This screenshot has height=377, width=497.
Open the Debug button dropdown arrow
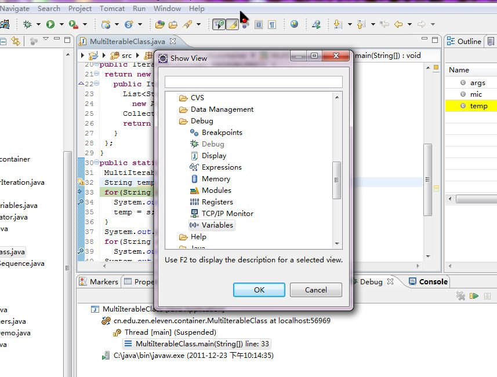tap(38, 24)
